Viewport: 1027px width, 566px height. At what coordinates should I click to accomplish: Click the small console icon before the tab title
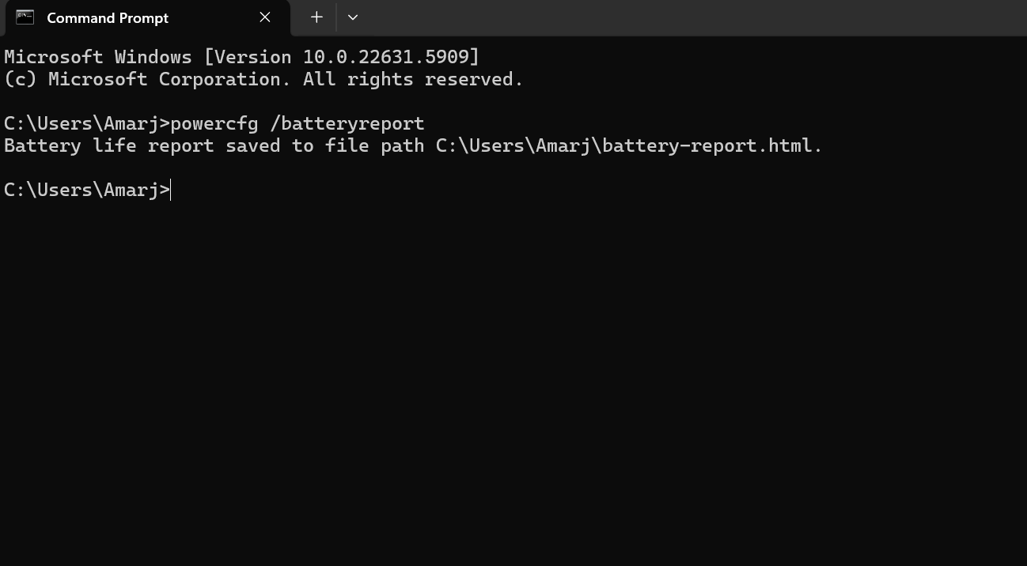tap(25, 17)
